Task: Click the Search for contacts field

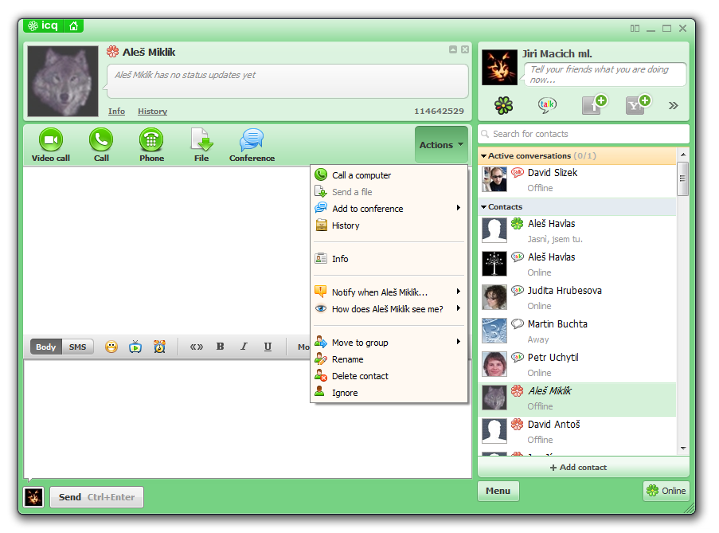Action: point(584,134)
